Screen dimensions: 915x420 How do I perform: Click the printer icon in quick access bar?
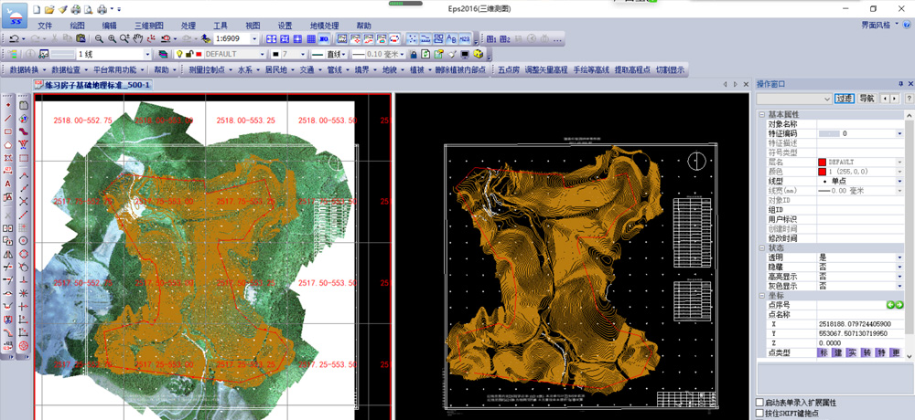[102, 9]
